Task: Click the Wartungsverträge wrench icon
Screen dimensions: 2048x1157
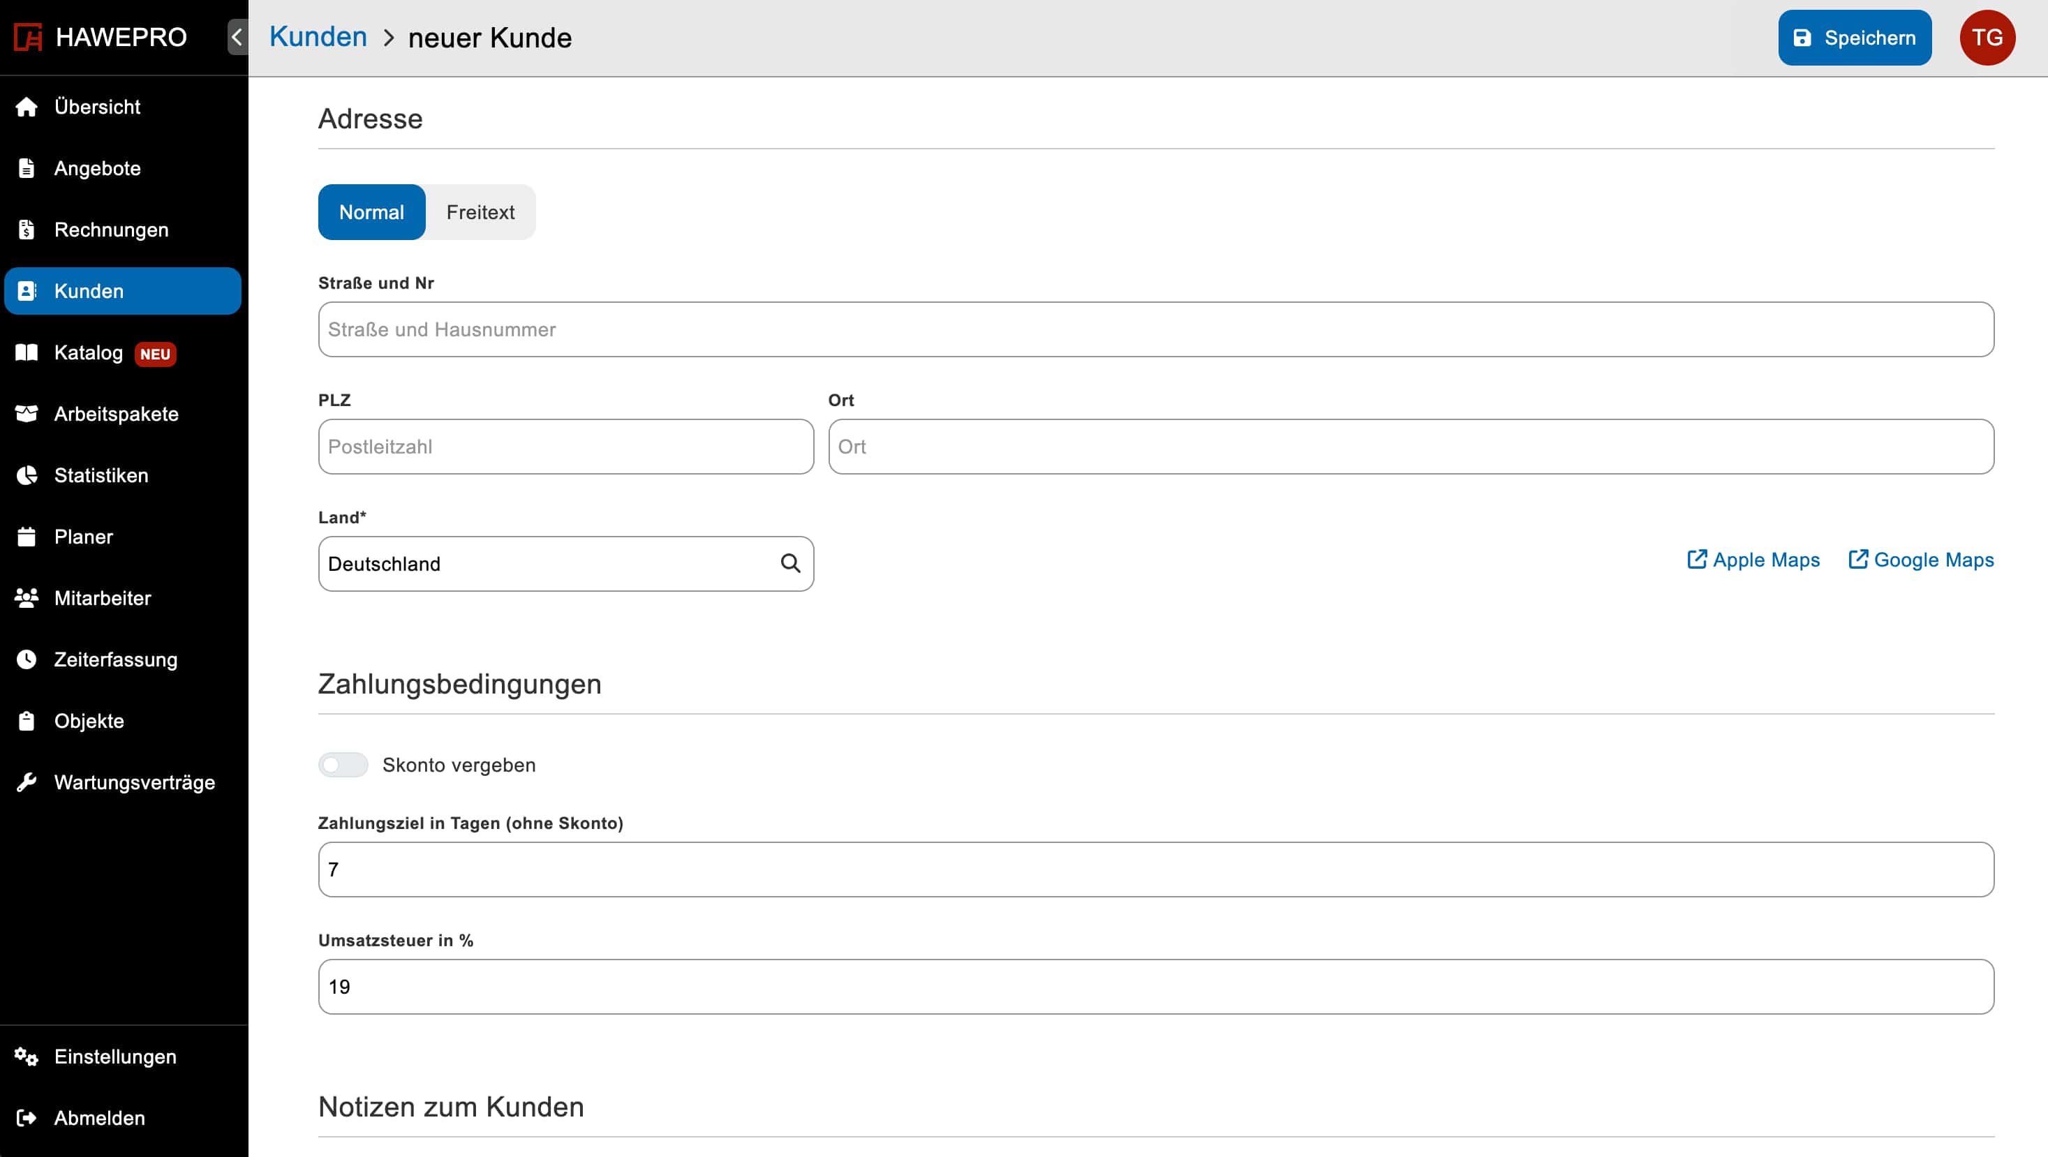Action: pos(27,783)
